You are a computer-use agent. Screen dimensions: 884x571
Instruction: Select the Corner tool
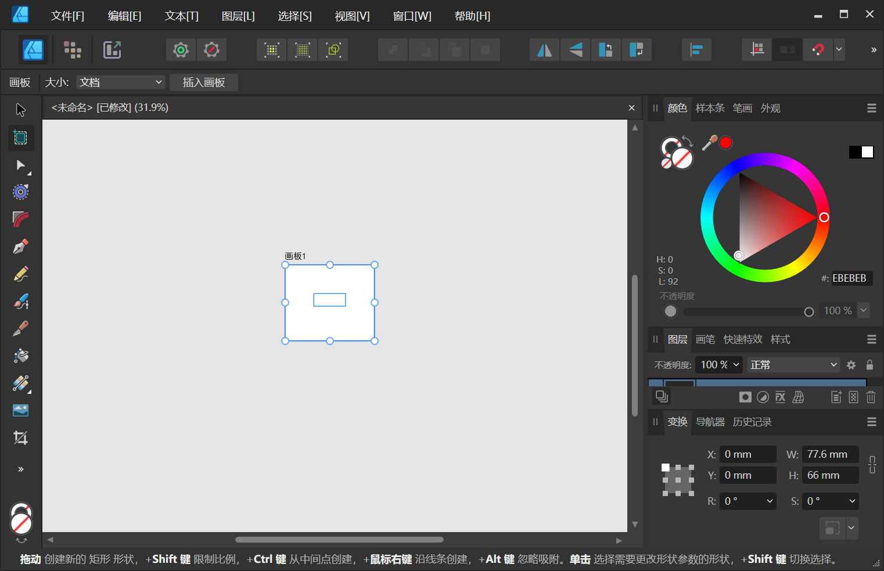point(21,219)
